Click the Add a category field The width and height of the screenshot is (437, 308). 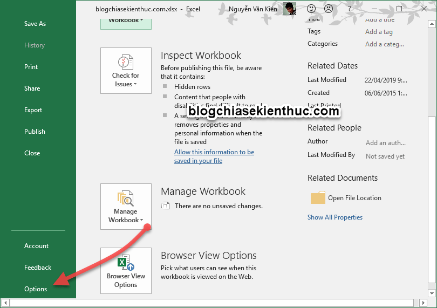[384, 44]
